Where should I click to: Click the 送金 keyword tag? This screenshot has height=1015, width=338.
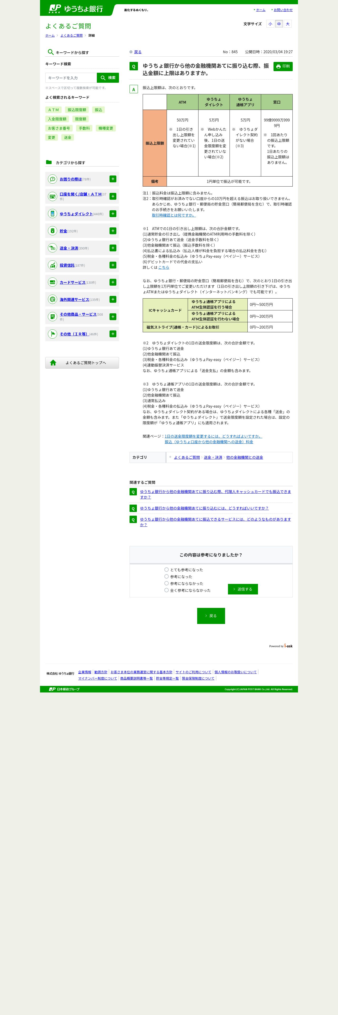point(68,138)
